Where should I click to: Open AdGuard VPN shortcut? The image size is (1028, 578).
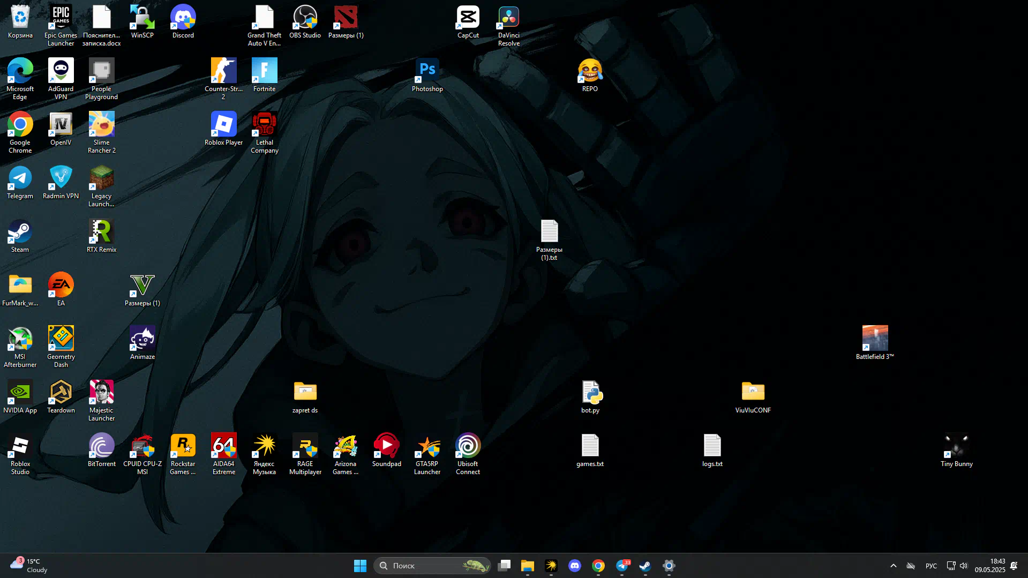61,79
